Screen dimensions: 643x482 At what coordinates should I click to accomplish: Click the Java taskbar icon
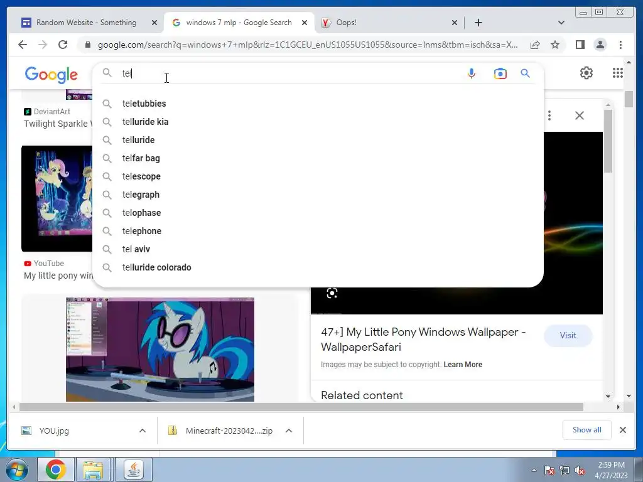click(x=134, y=469)
